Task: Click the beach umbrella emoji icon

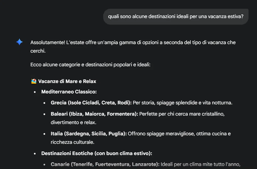Action: (x=34, y=81)
